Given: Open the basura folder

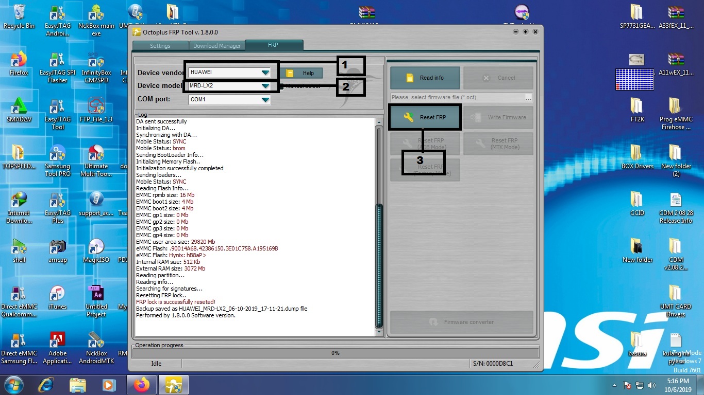Looking at the screenshot, I should (638, 344).
